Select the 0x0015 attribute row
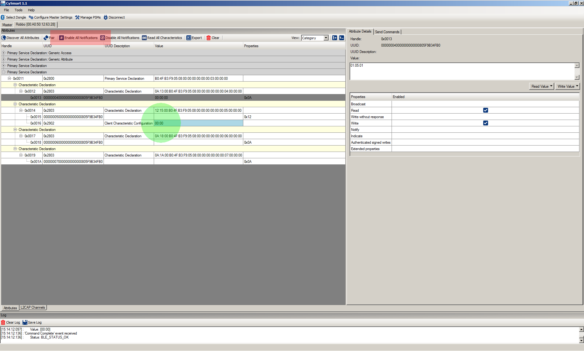Image resolution: width=584 pixels, height=351 pixels. point(173,117)
